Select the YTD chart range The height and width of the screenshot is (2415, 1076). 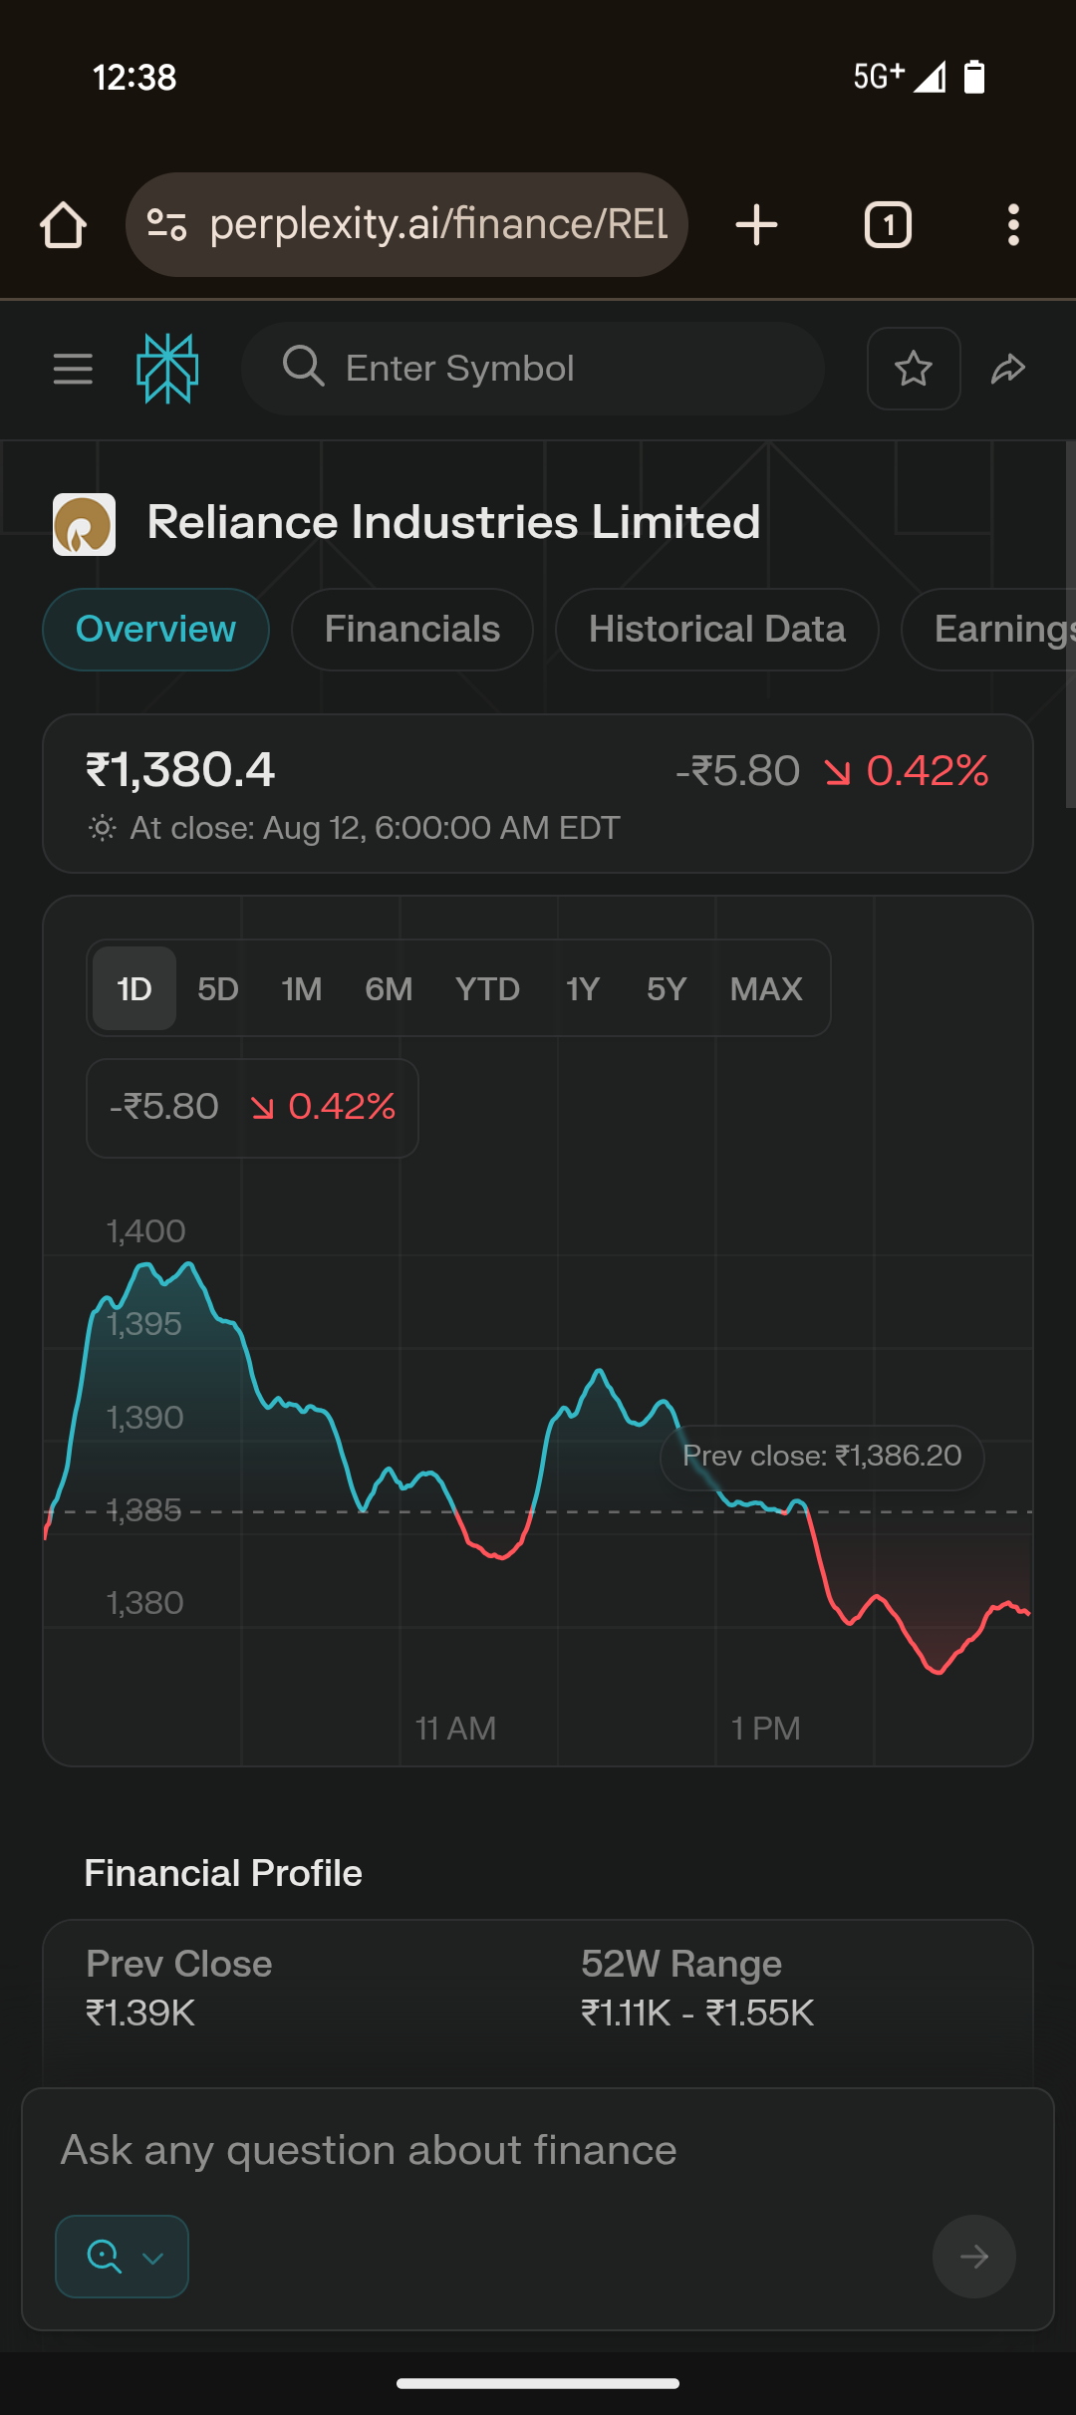pos(488,989)
